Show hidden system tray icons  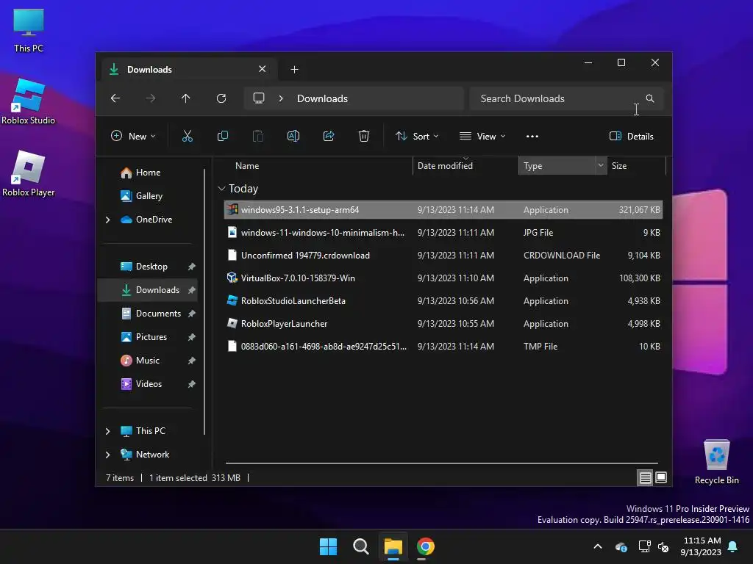coord(598,546)
